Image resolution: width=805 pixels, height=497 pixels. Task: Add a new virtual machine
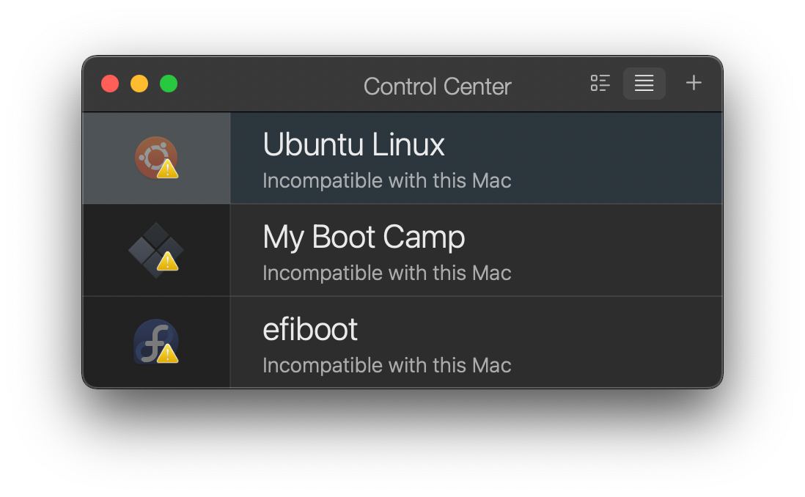[x=694, y=83]
